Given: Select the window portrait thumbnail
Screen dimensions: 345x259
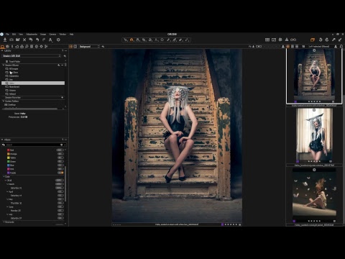Looking at the screenshot, I should click(x=314, y=135).
